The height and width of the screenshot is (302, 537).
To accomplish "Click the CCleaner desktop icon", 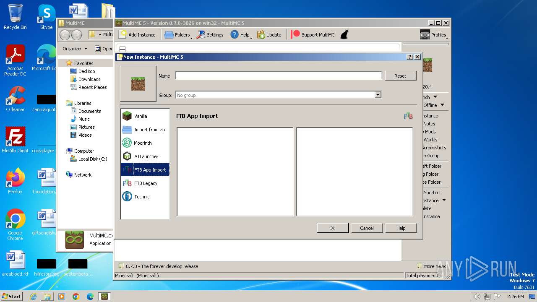I will [x=15, y=99].
